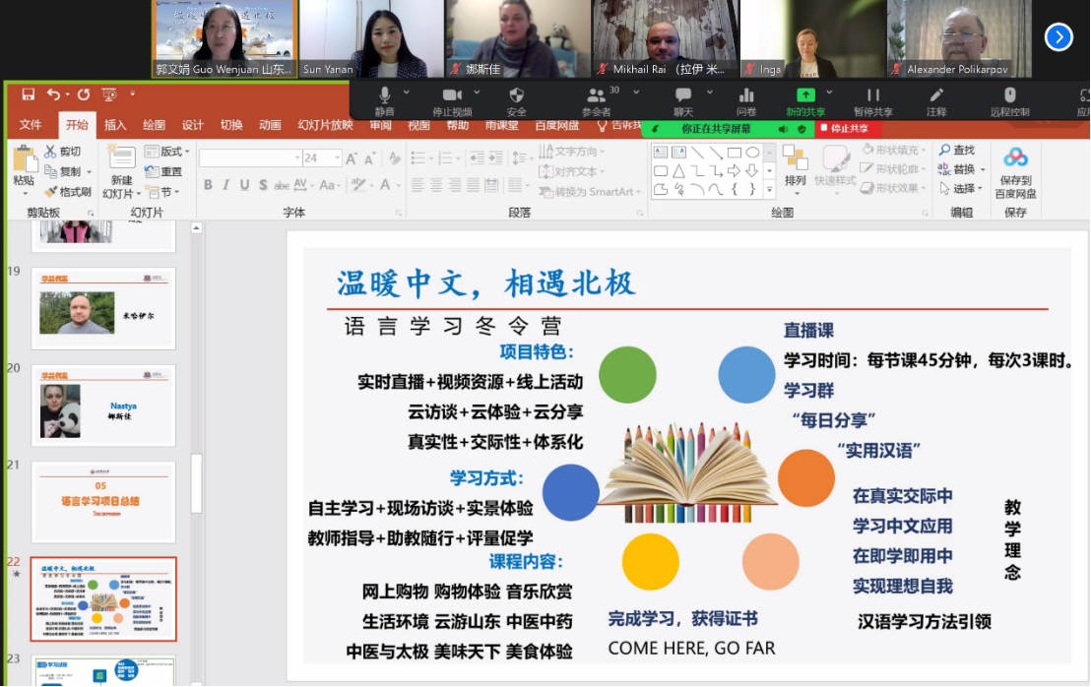Open Zoom Chat (聊天)
Viewport: 1091px width, 687px height.
point(683,100)
